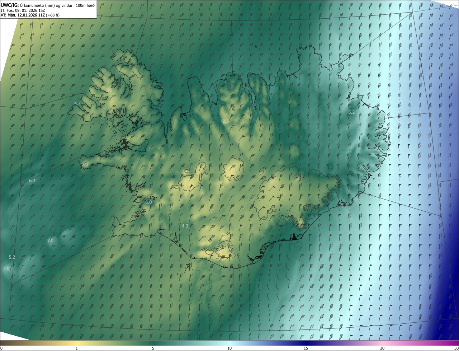
Task: Click the '15' tick on the colour scale
Action: pos(306,348)
